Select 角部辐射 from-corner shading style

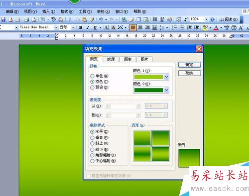[92, 155]
